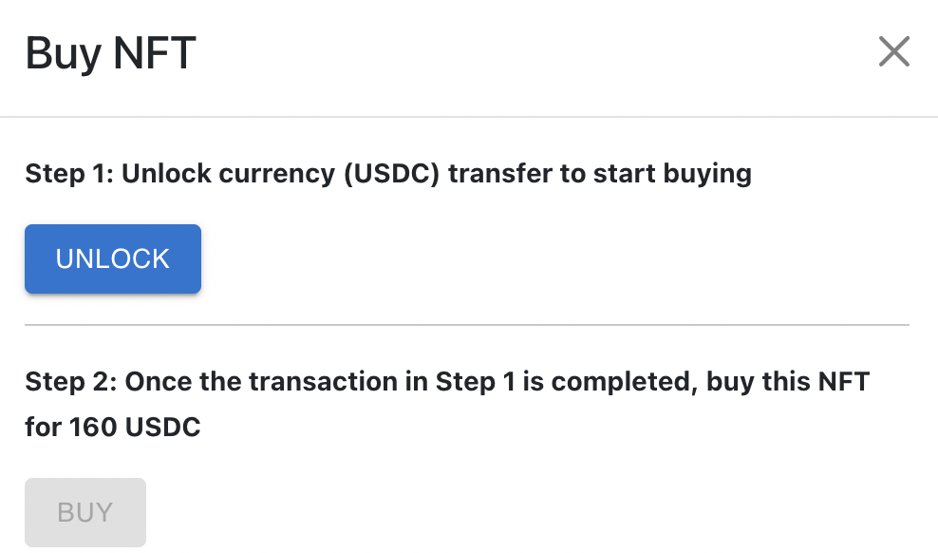
Task: Click the divider below the UNLOCK button
Action: 467,325
